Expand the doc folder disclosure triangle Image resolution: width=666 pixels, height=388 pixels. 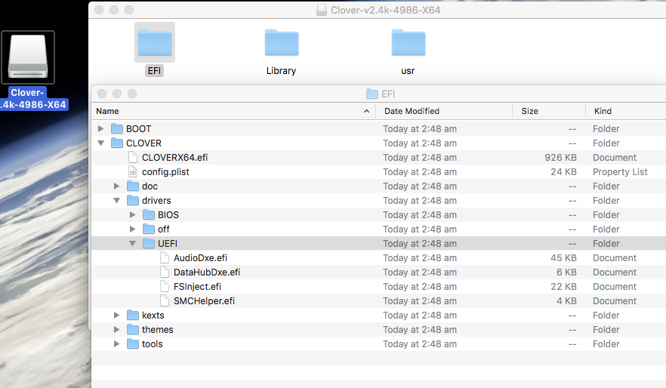point(116,186)
